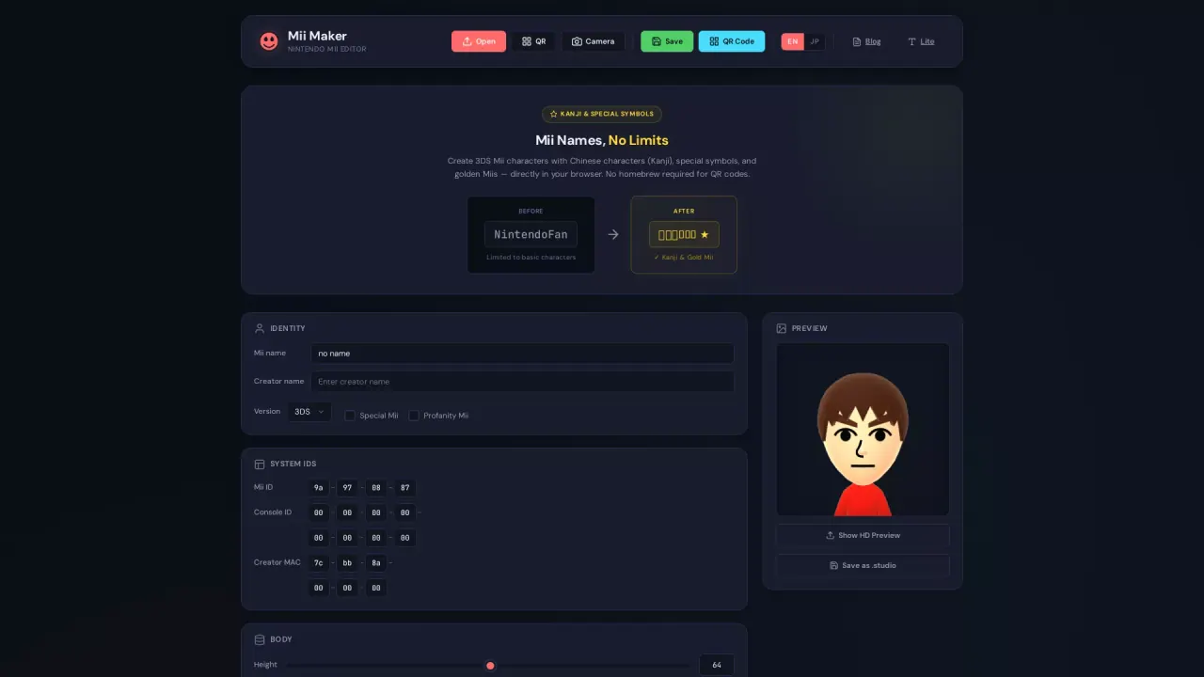Screen dimensions: 1204x677
Task: Select Creator MAC byte field bb
Action: tap(347, 562)
